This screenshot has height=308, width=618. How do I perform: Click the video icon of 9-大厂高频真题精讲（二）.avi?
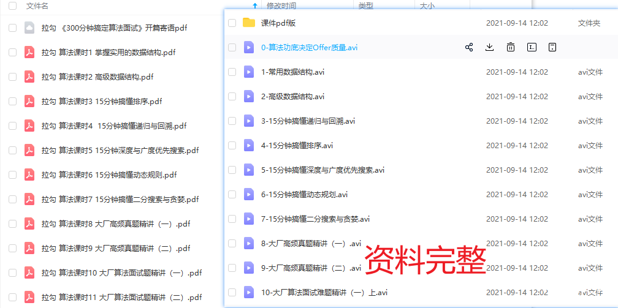click(x=249, y=268)
